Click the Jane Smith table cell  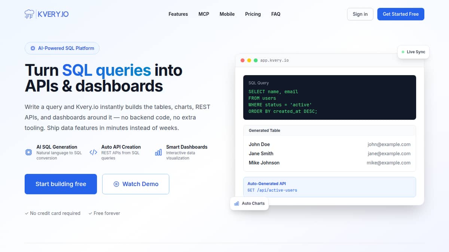(x=261, y=154)
